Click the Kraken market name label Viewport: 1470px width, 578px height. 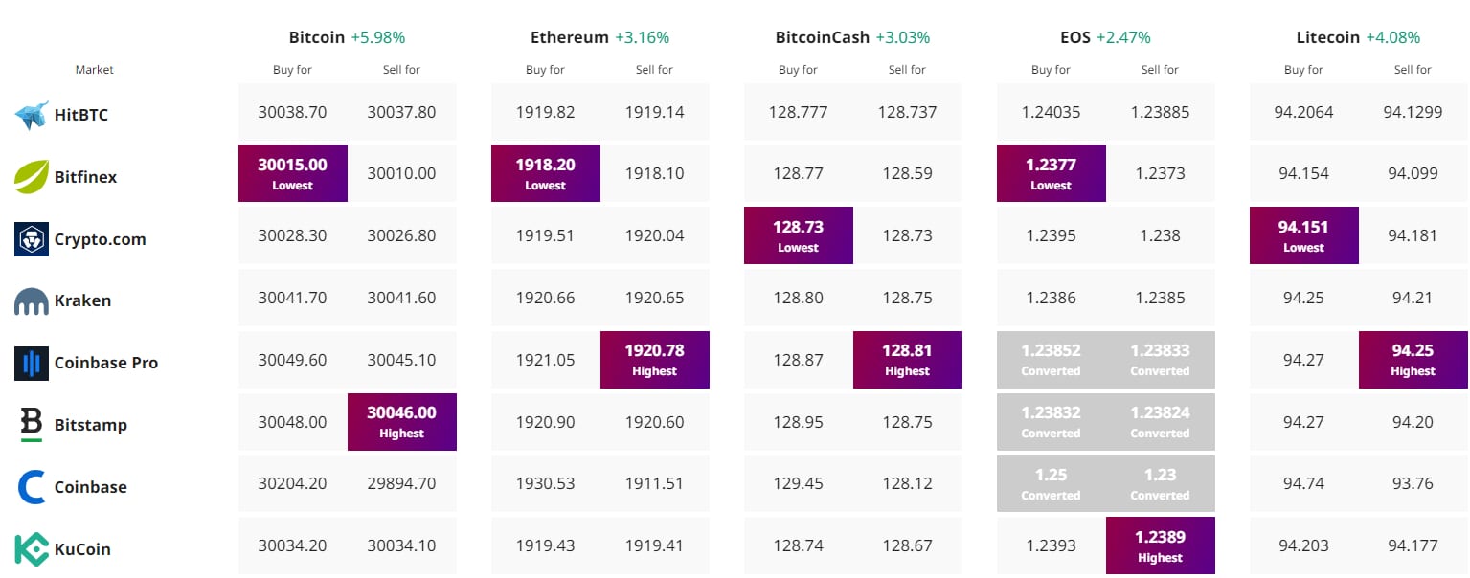click(82, 300)
